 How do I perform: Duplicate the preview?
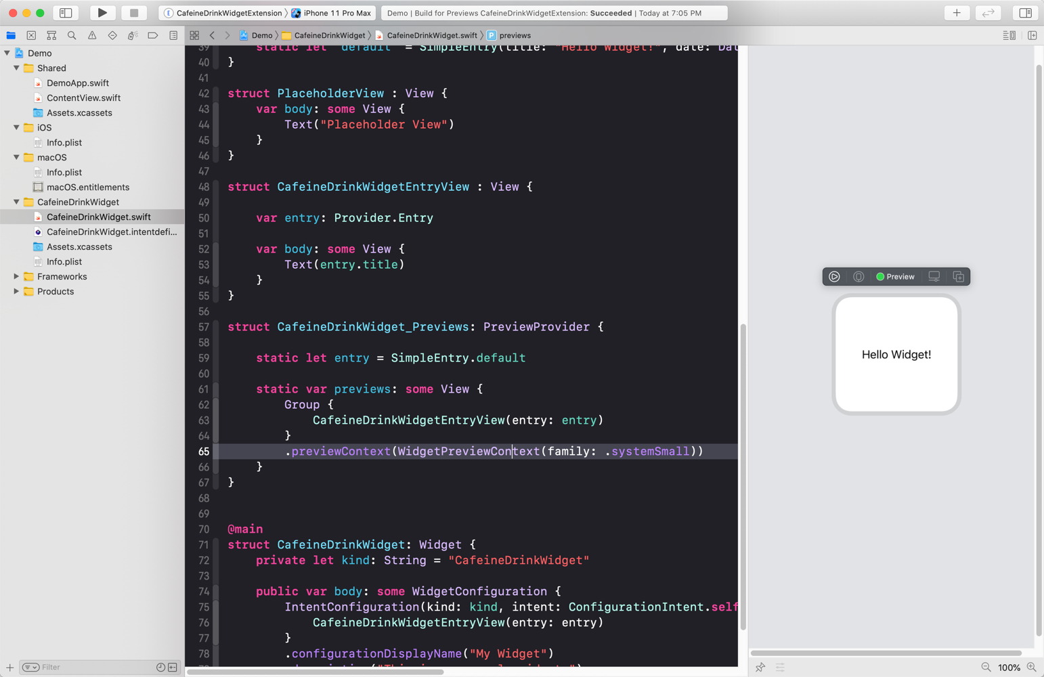tap(959, 276)
